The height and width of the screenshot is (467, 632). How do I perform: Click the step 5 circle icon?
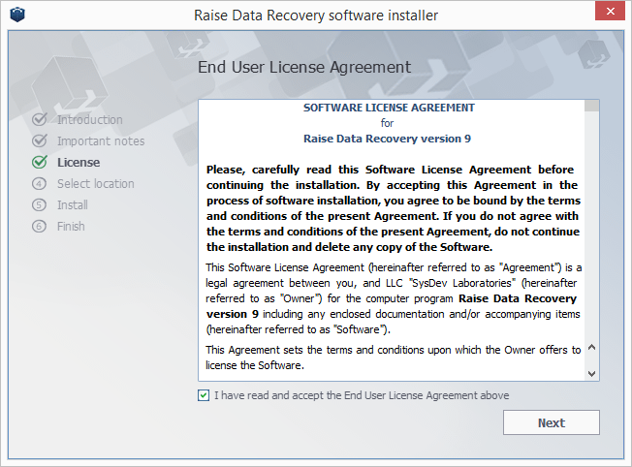pyautogui.click(x=39, y=205)
